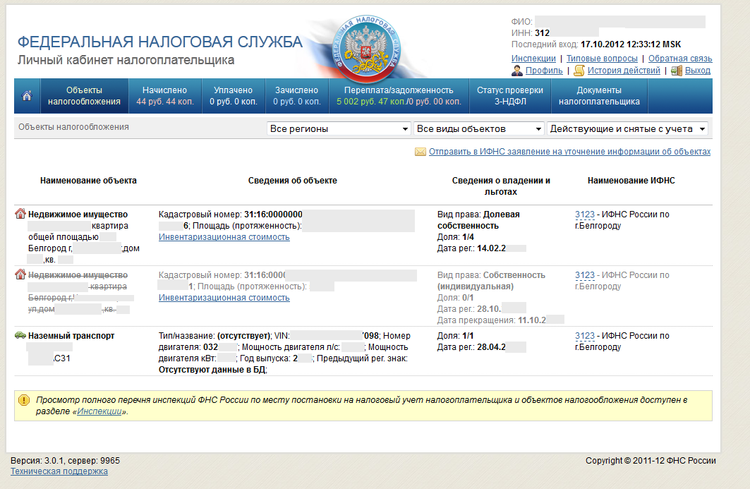
Task: Click the profile person icon
Action: (517, 71)
